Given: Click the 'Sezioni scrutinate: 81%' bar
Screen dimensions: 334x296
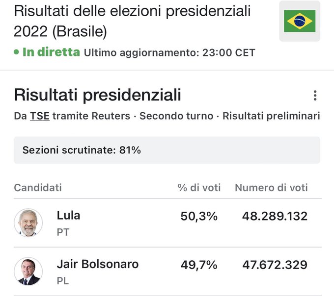Looking at the screenshot, I should pos(167,150).
